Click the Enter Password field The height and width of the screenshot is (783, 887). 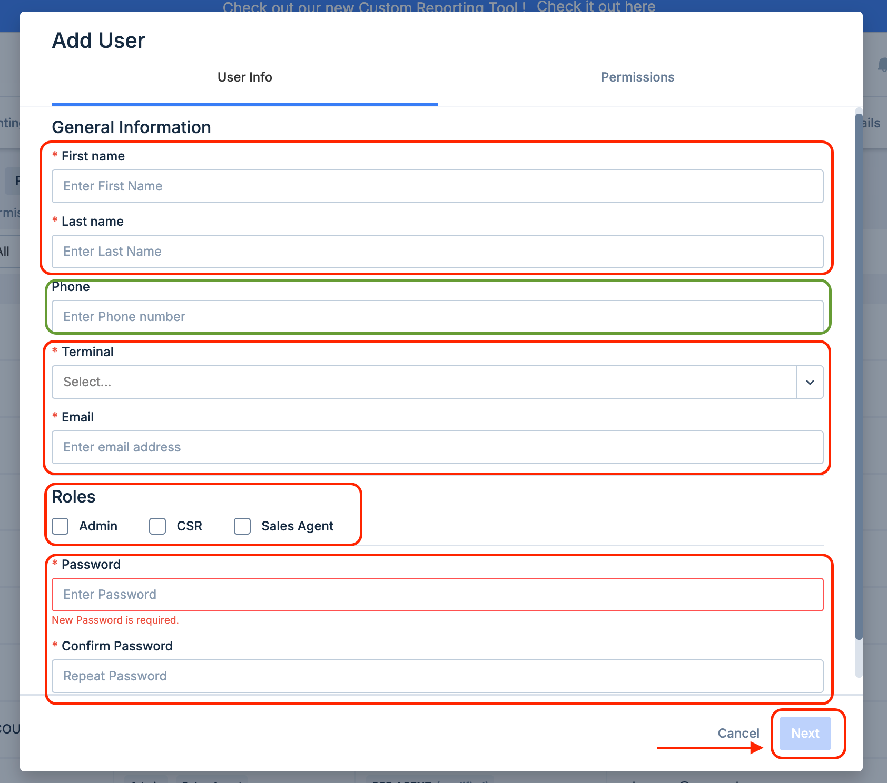[x=437, y=595]
